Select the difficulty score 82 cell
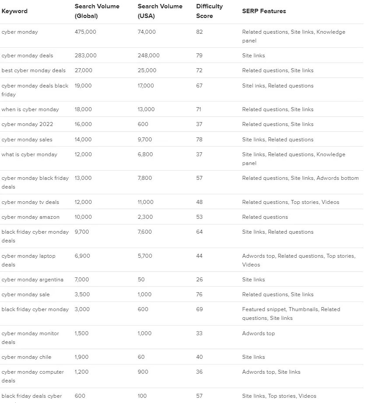Image resolution: width=365 pixels, height=403 pixels. [x=200, y=32]
